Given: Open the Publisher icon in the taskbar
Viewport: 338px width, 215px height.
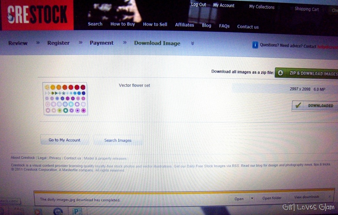Looking at the screenshot, I should [x=77, y=211].
